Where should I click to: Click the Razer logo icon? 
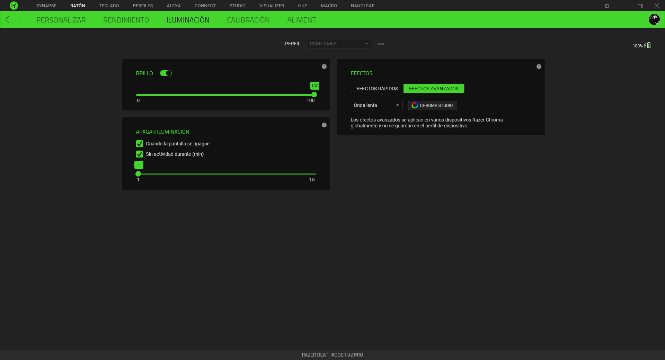[14, 6]
